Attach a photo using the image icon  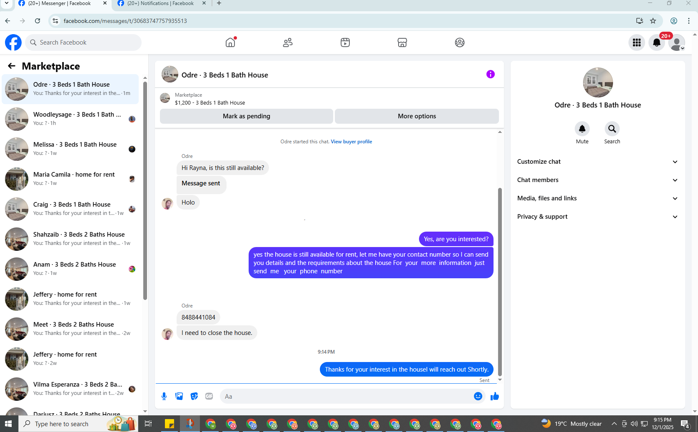pos(179,396)
